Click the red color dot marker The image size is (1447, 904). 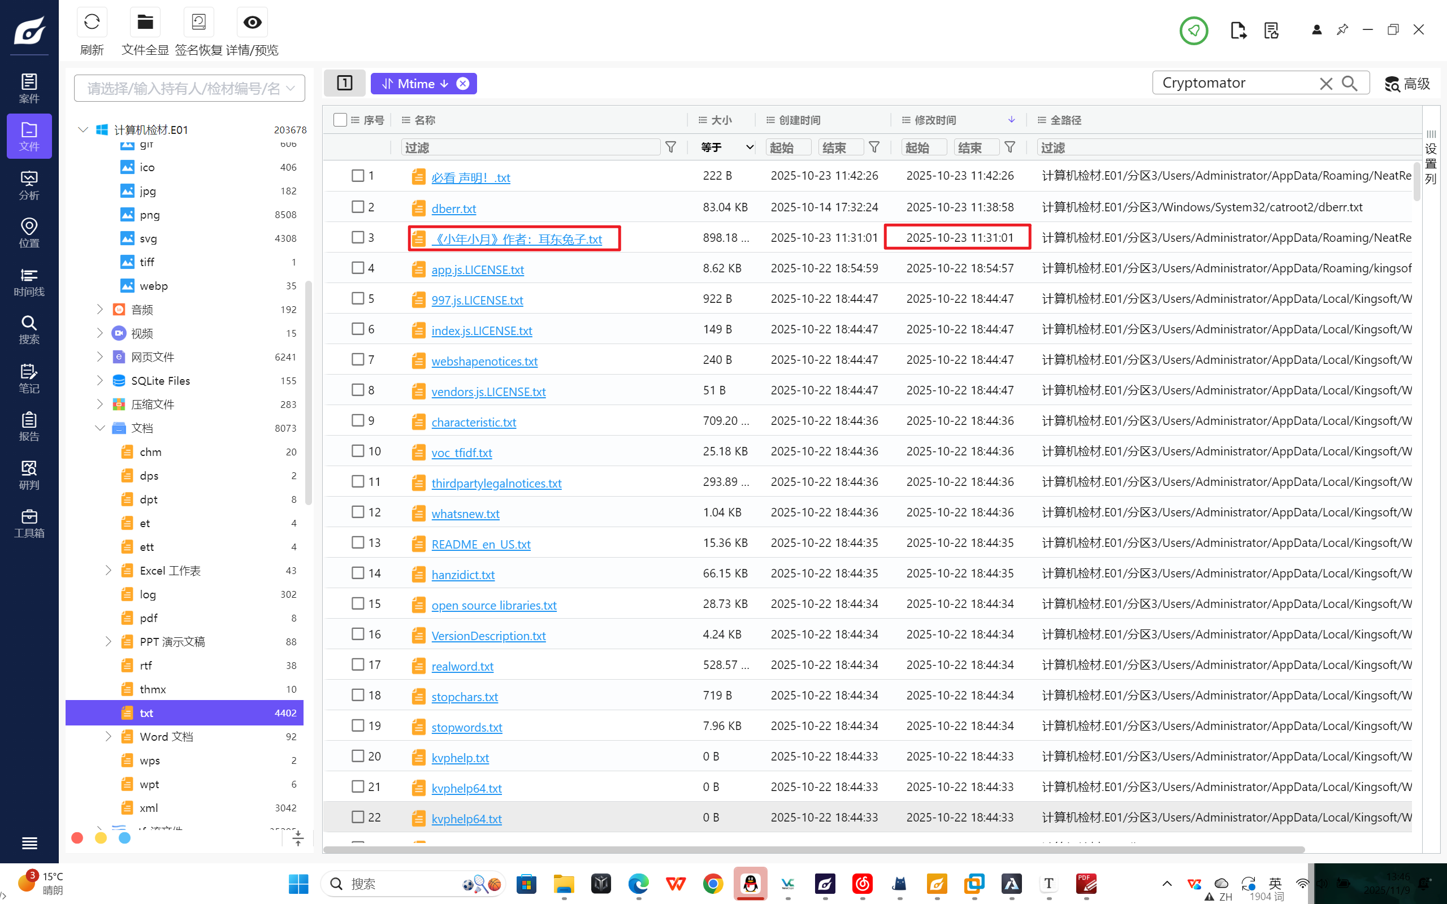click(77, 838)
